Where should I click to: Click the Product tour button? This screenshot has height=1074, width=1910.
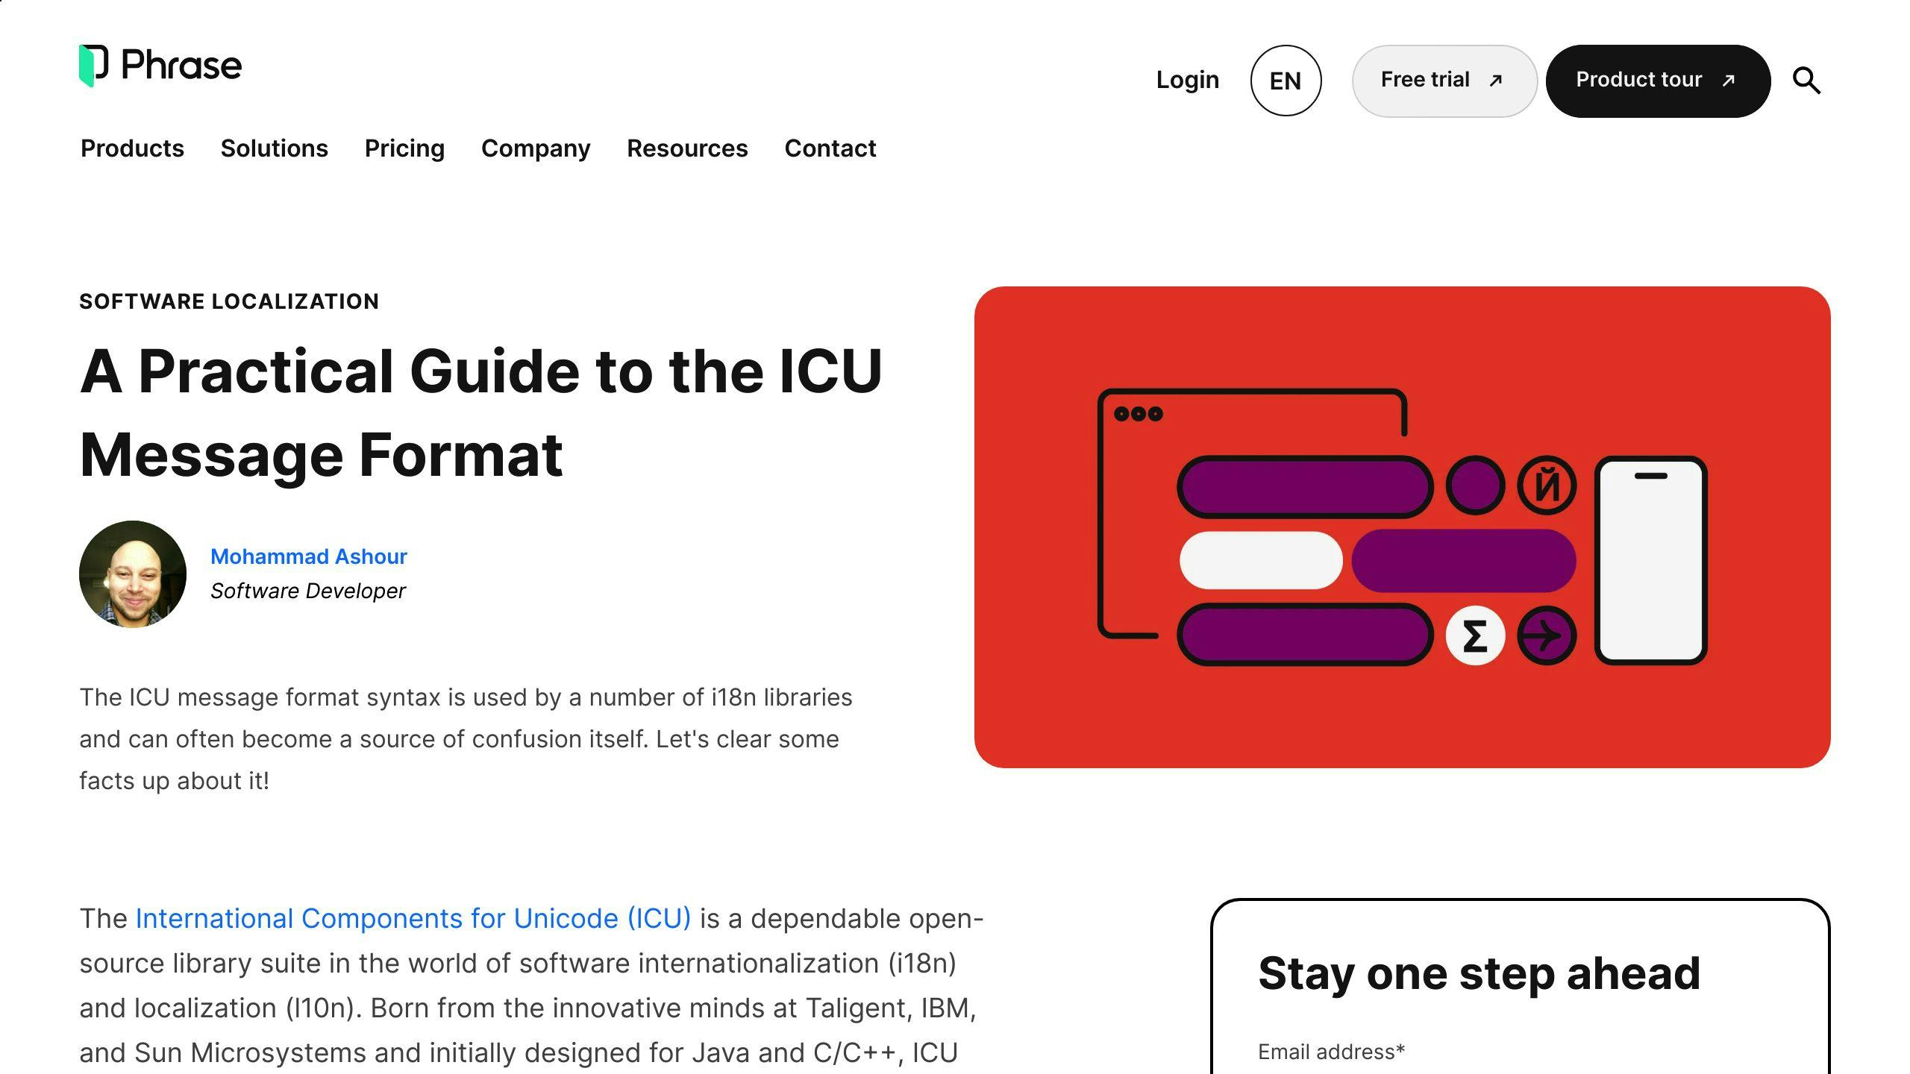tap(1658, 78)
